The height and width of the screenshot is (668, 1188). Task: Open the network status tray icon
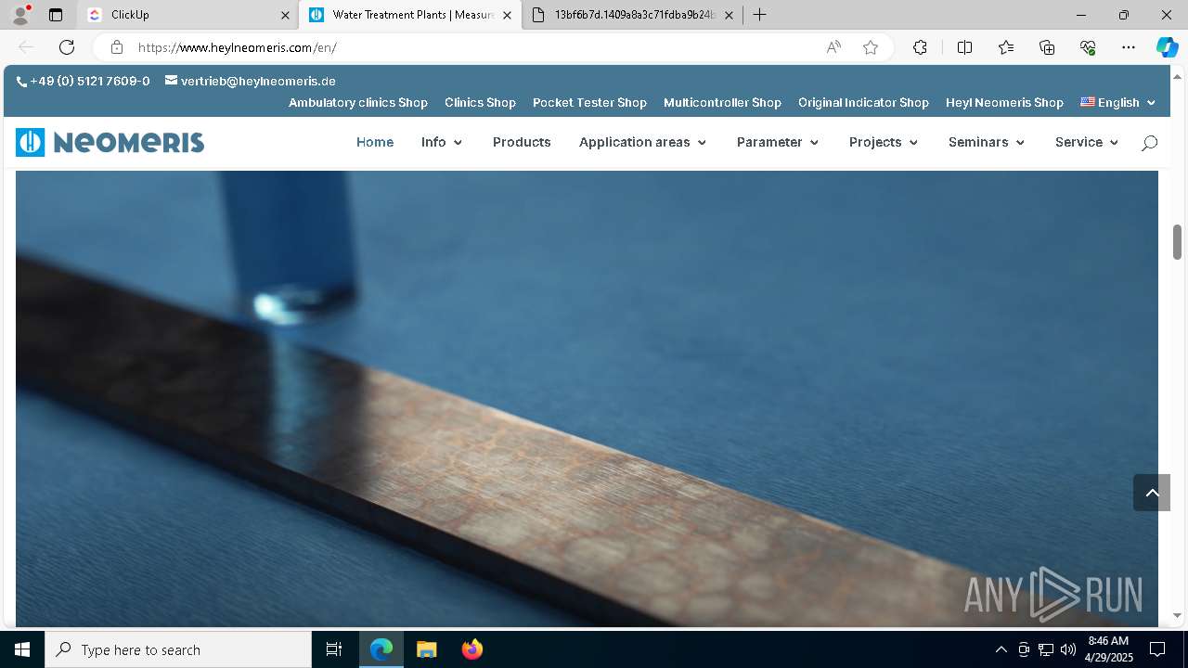click(1046, 649)
